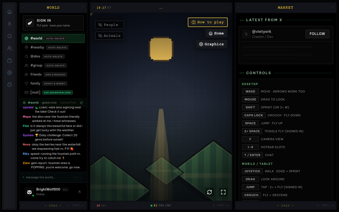
Task: Open the two-people group icon in the left sidebar
Action: pyautogui.click(x=10, y=48)
